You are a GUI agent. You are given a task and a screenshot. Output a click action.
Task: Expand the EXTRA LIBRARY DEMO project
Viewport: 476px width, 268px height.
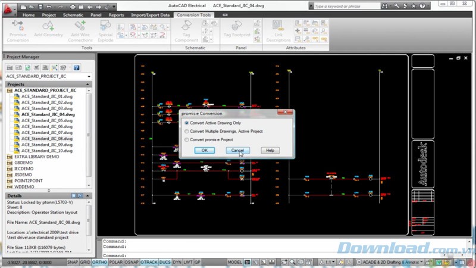click(10, 157)
